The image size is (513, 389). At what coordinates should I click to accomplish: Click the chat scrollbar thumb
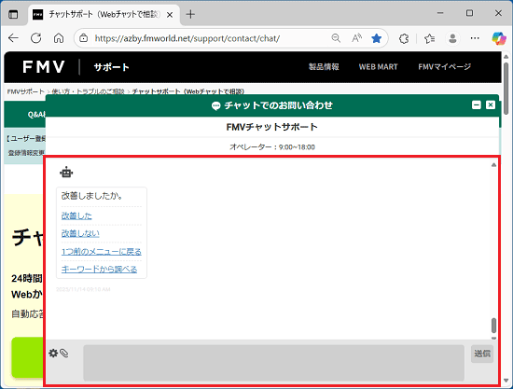(x=493, y=326)
